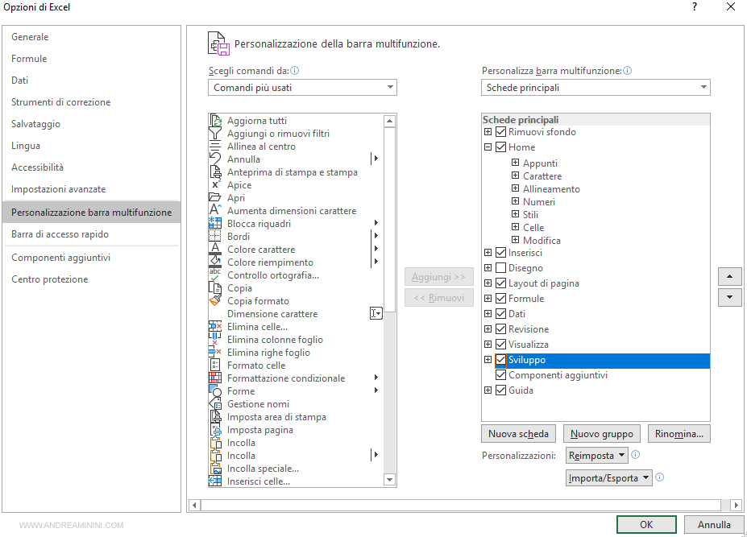The height and width of the screenshot is (537, 747).
Task: Toggle the Componenti aggiuntivi tab checkbox
Action: (x=500, y=375)
